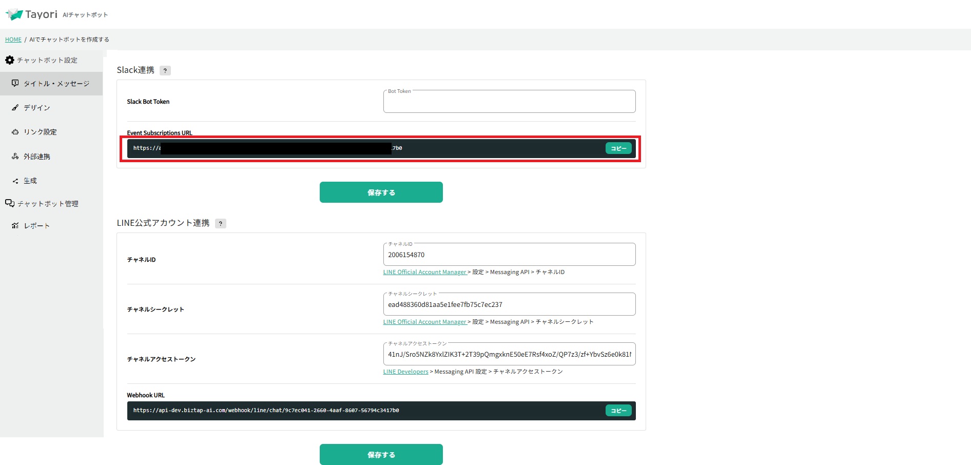Click the report chart icon in sidebar
The height and width of the screenshot is (465, 971).
coord(15,226)
